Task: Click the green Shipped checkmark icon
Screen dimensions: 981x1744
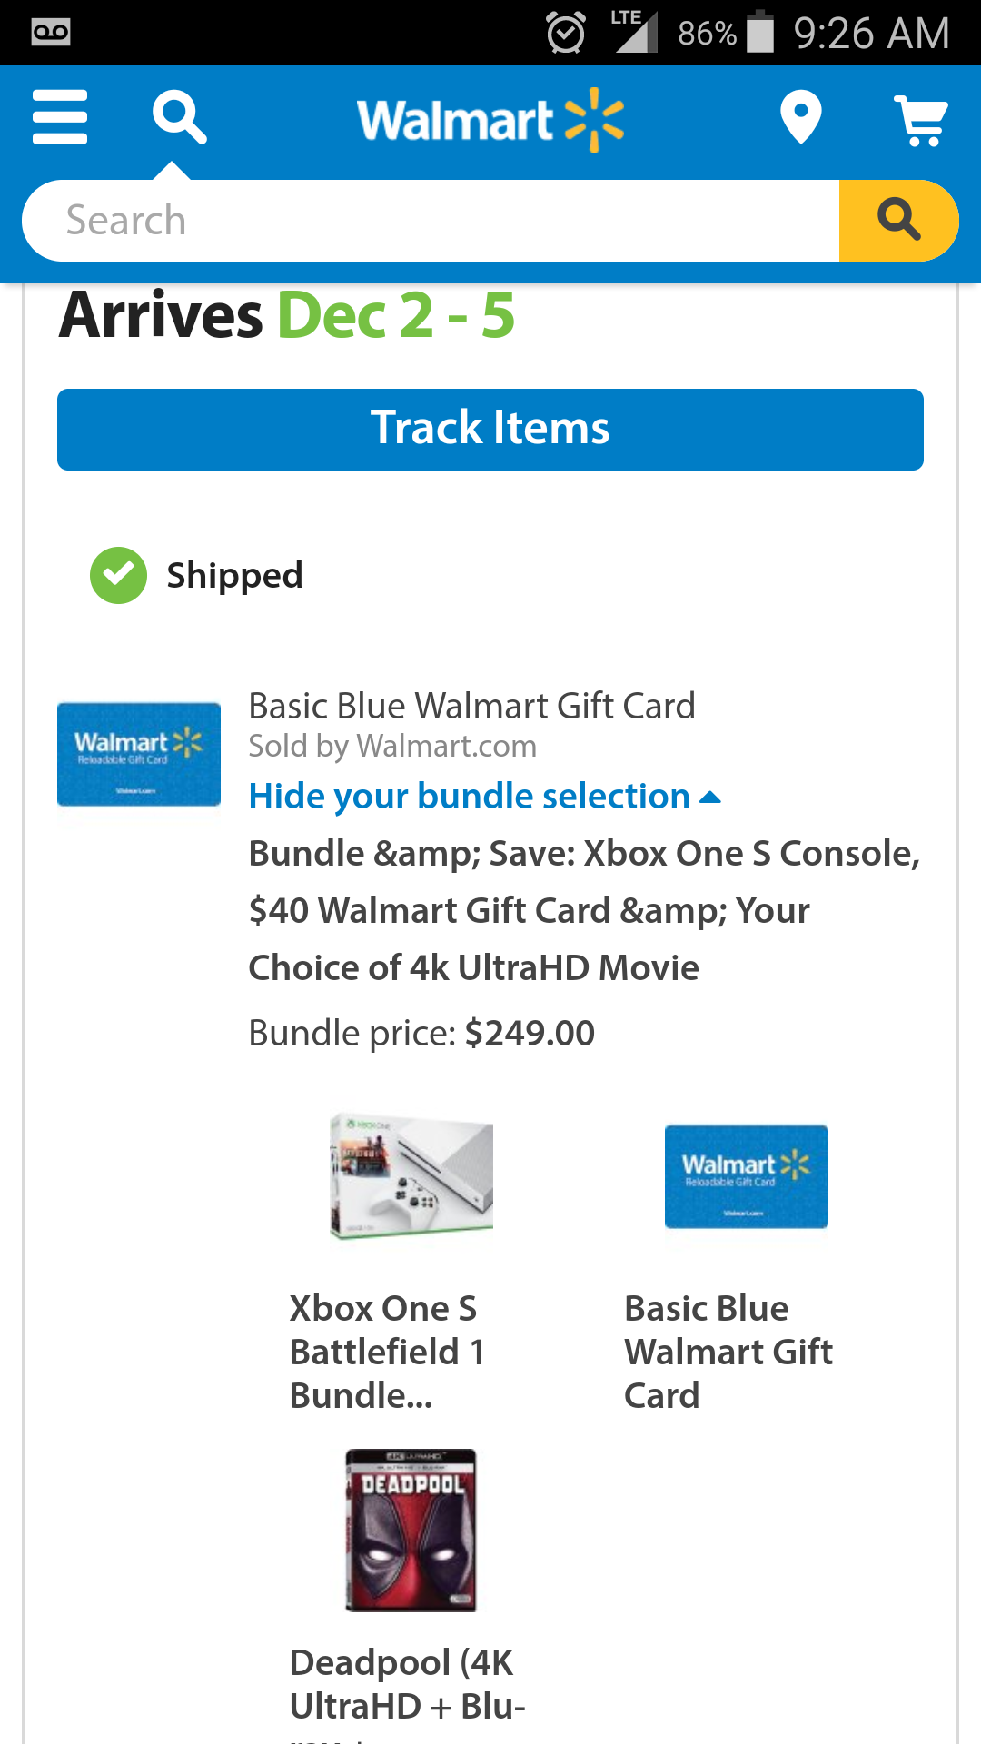Action: (117, 574)
